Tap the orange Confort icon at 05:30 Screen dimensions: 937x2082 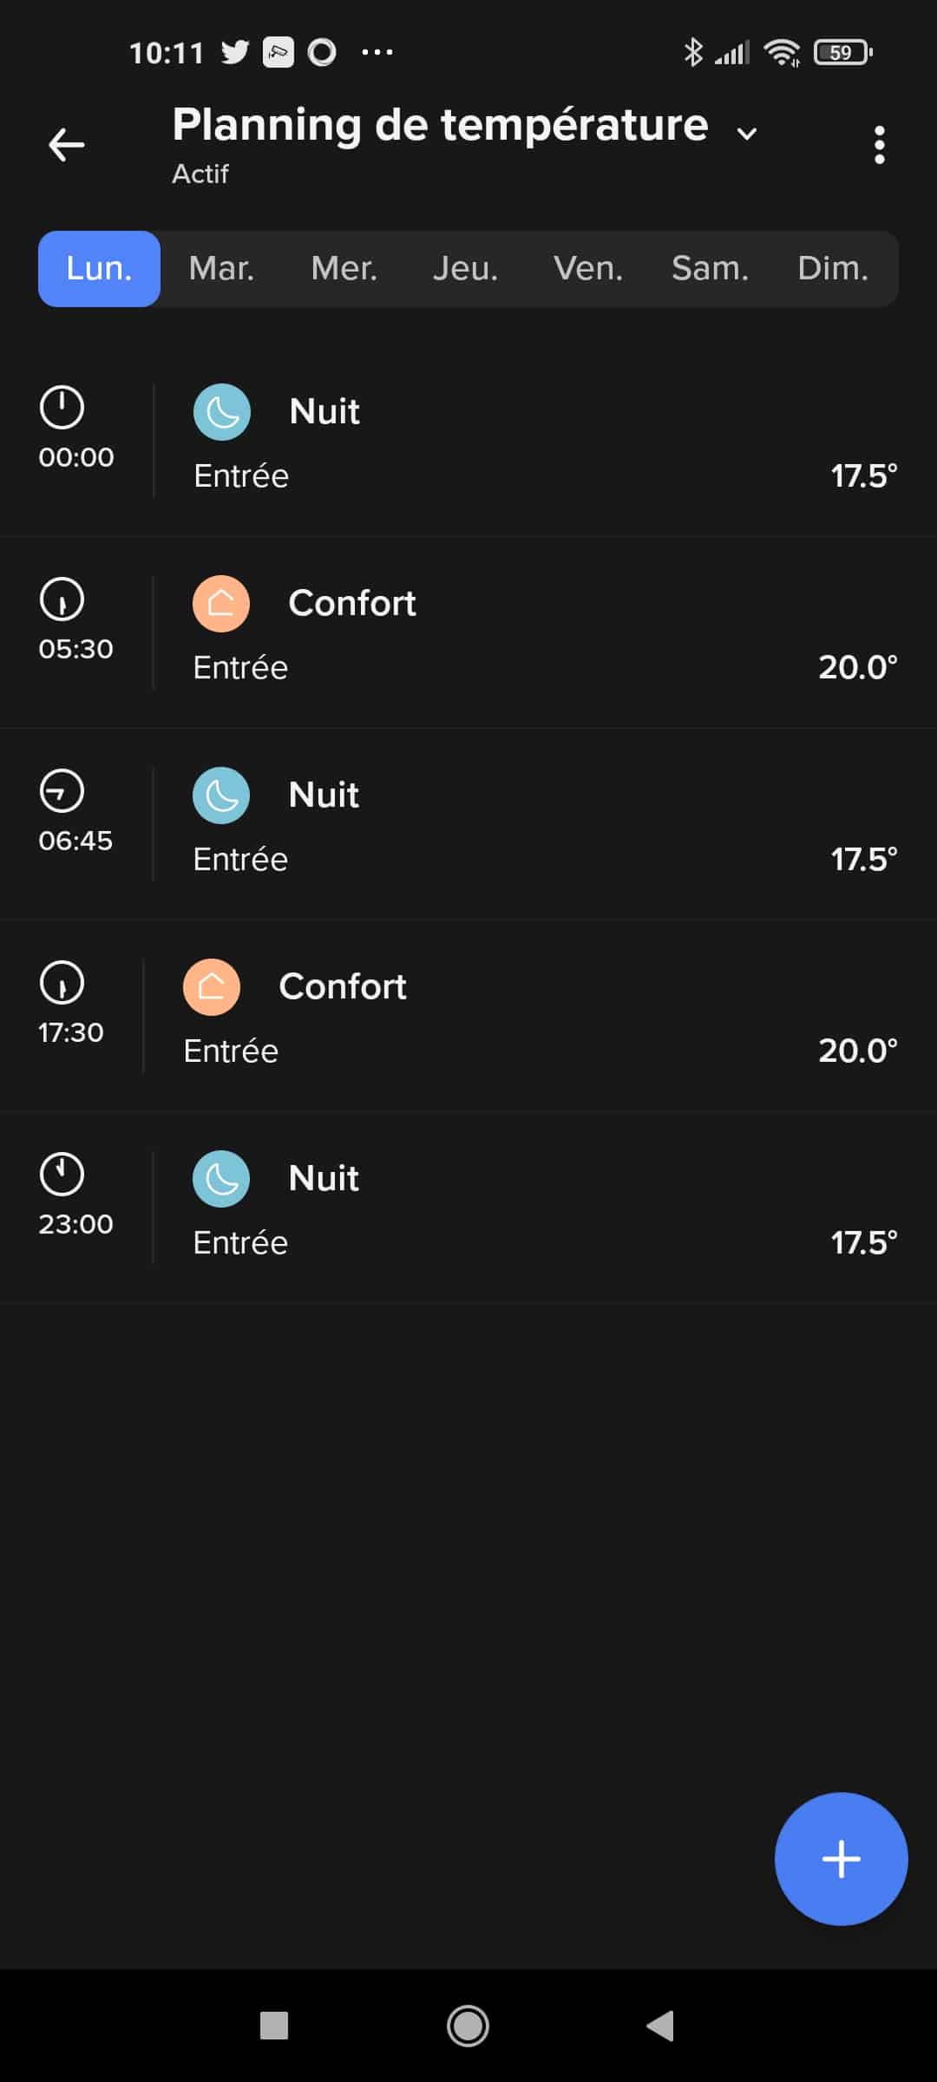[x=221, y=604]
